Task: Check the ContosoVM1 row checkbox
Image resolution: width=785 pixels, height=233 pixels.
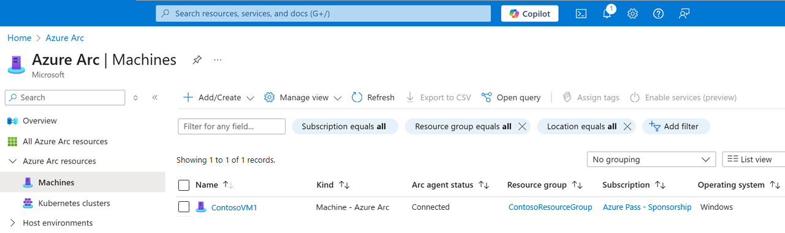Action: click(x=184, y=207)
